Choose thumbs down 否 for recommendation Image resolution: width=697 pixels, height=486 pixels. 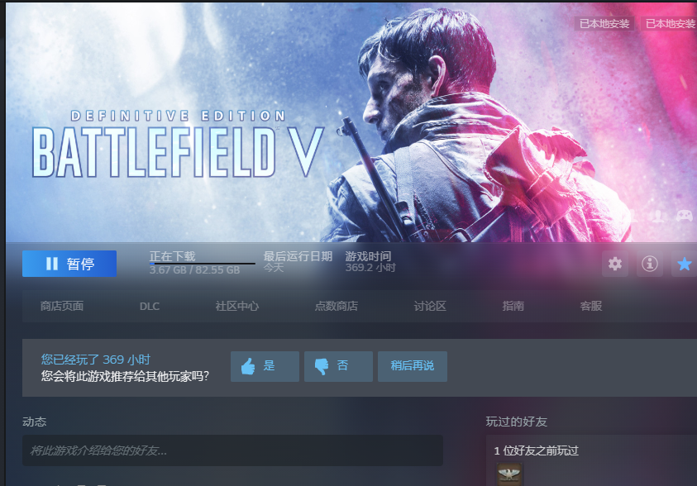tap(338, 366)
